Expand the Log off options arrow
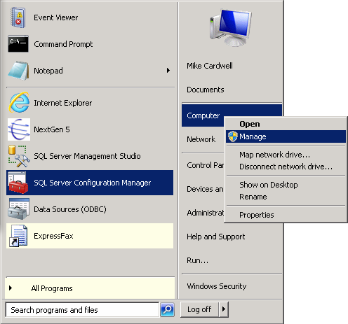Screen dimensions: 348x324 click(224, 309)
